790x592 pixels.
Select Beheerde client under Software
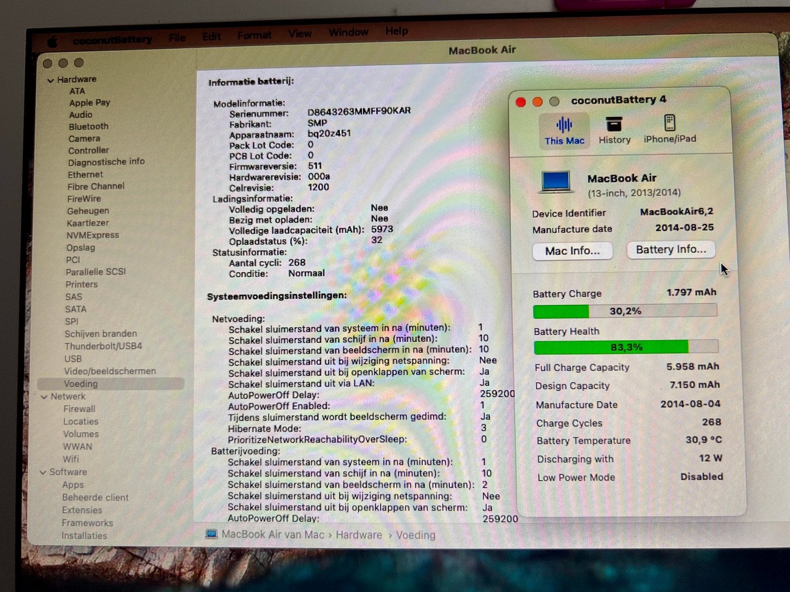95,498
